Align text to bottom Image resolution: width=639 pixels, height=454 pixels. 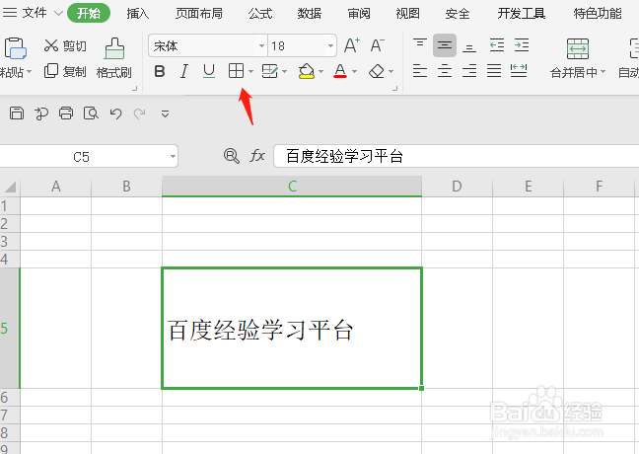pos(469,45)
